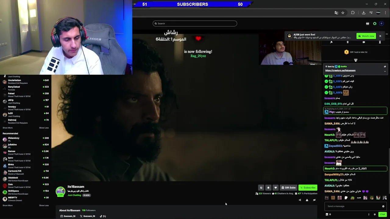Screen dimensions: 390x219
Task: Click the frog emote in quick emotes
Action: coord(353,198)
